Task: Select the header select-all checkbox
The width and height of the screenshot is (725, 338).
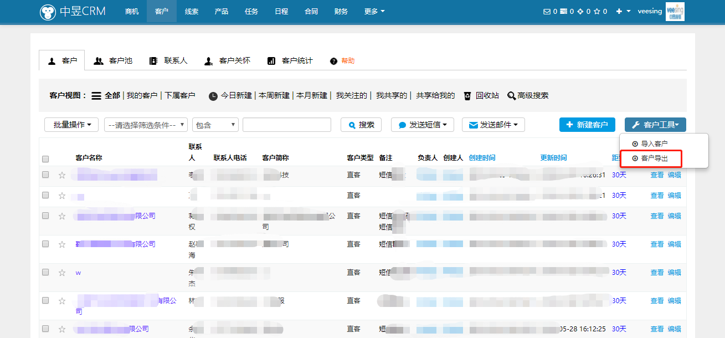Action: [45, 159]
